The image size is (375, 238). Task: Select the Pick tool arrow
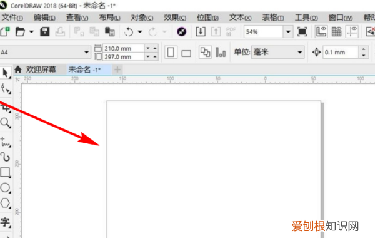pyautogui.click(x=6, y=73)
